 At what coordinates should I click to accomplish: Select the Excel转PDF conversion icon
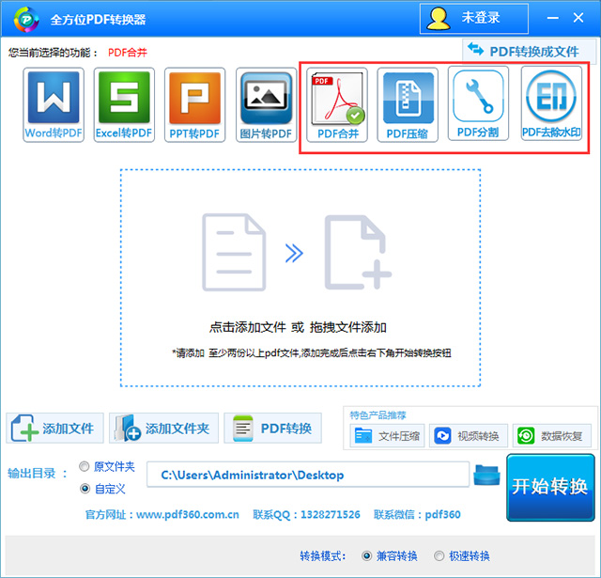click(124, 104)
